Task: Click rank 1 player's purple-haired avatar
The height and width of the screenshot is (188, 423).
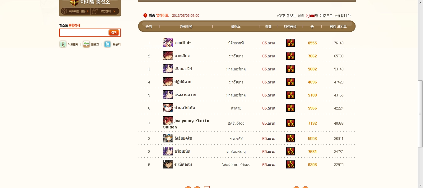Action: (168, 43)
